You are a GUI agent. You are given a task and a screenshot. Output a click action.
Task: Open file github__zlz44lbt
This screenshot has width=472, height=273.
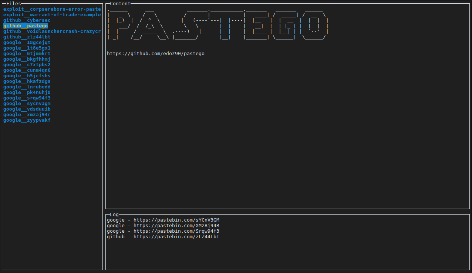click(x=27, y=37)
